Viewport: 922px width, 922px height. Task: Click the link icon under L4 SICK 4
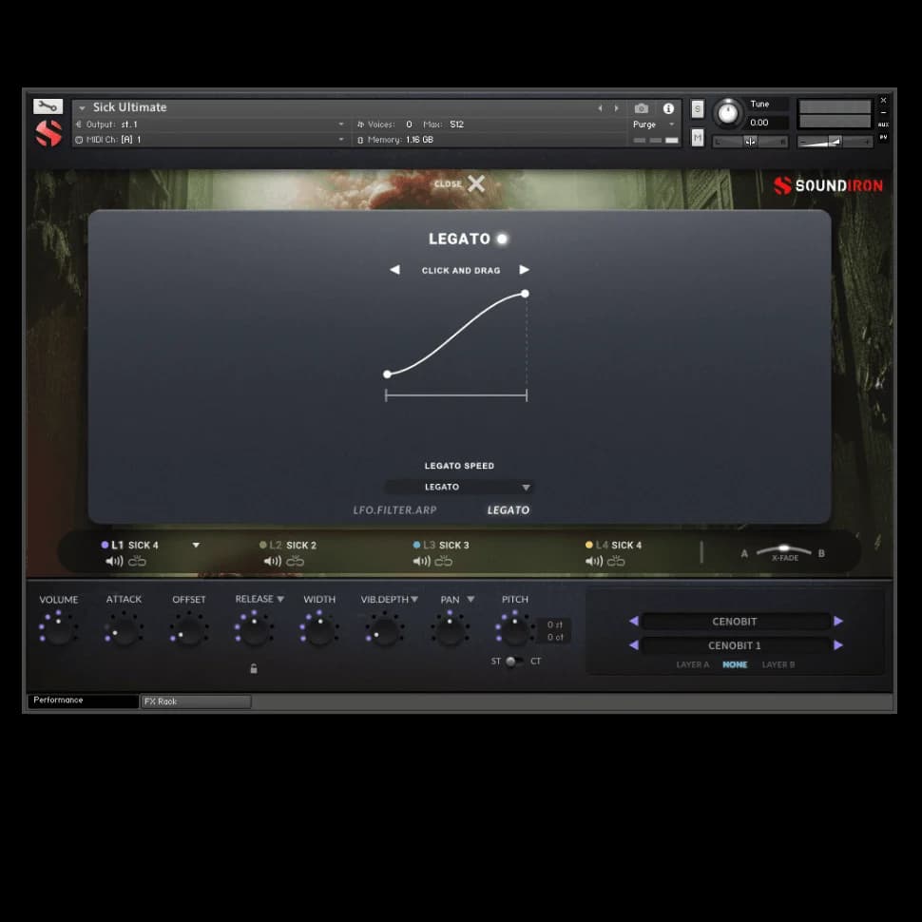point(616,562)
